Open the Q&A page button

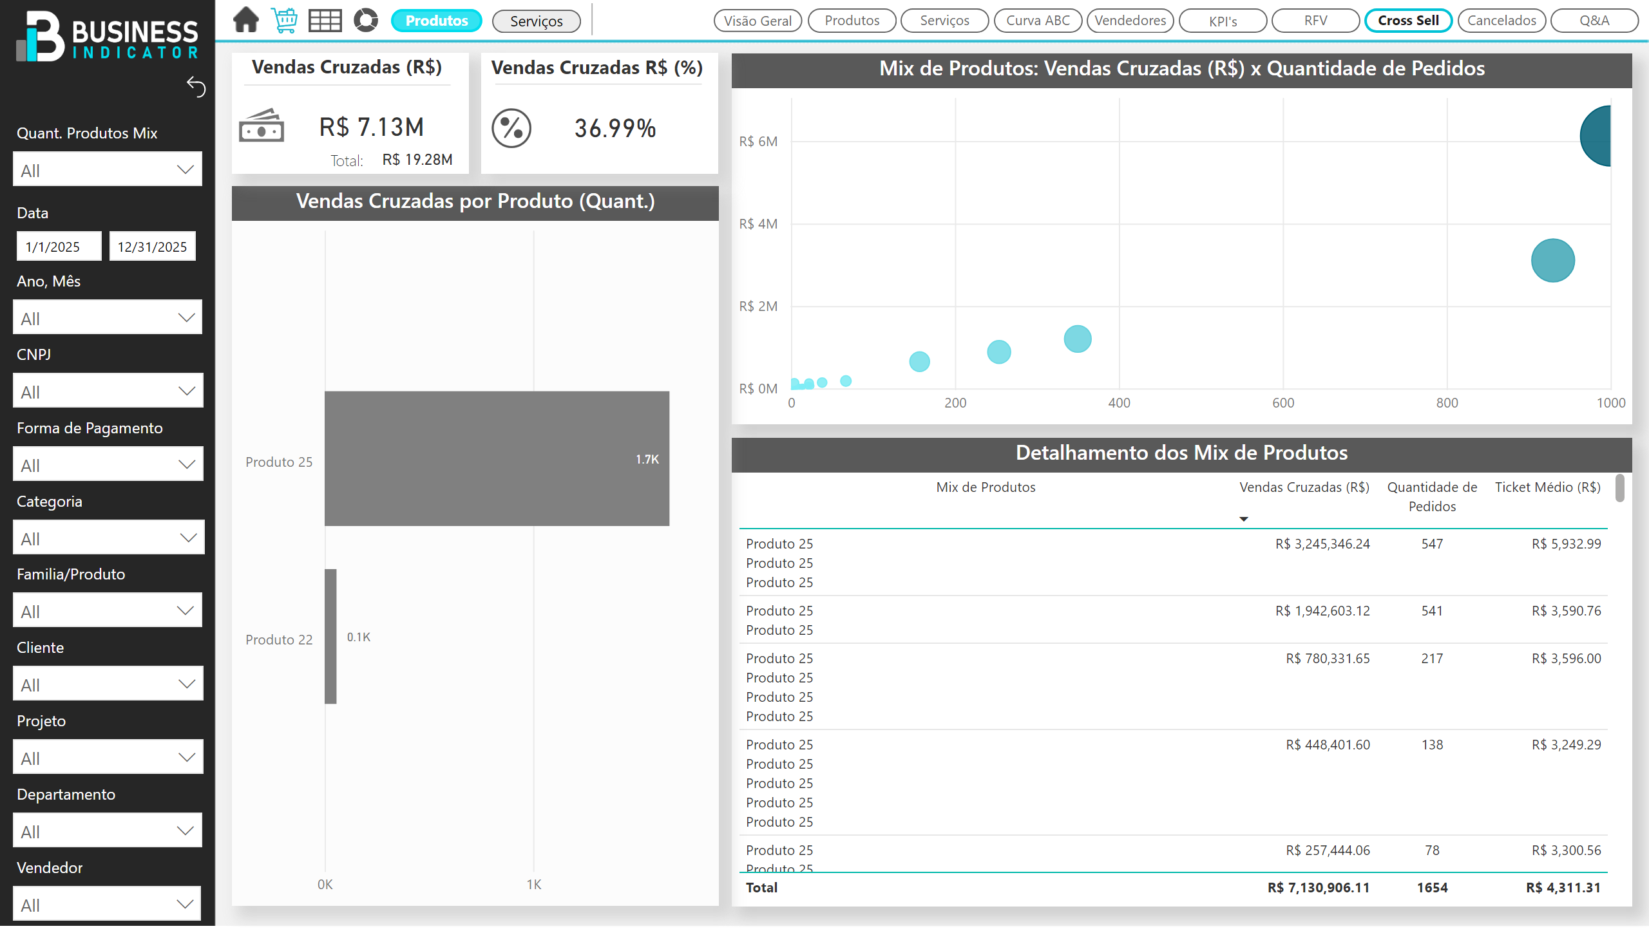pos(1594,21)
